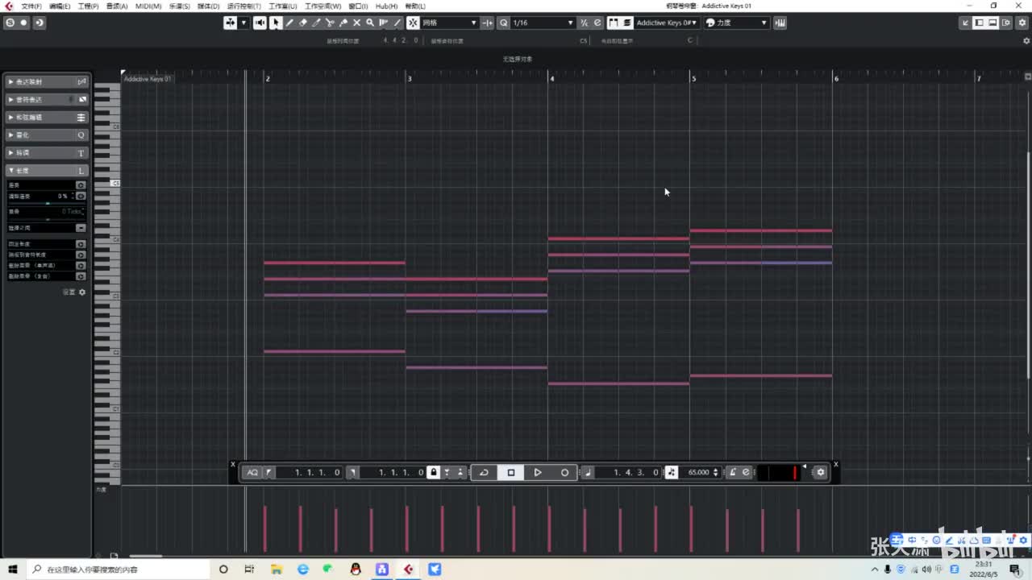Toggle Snap on/off button
The image size is (1032, 580).
click(413, 23)
